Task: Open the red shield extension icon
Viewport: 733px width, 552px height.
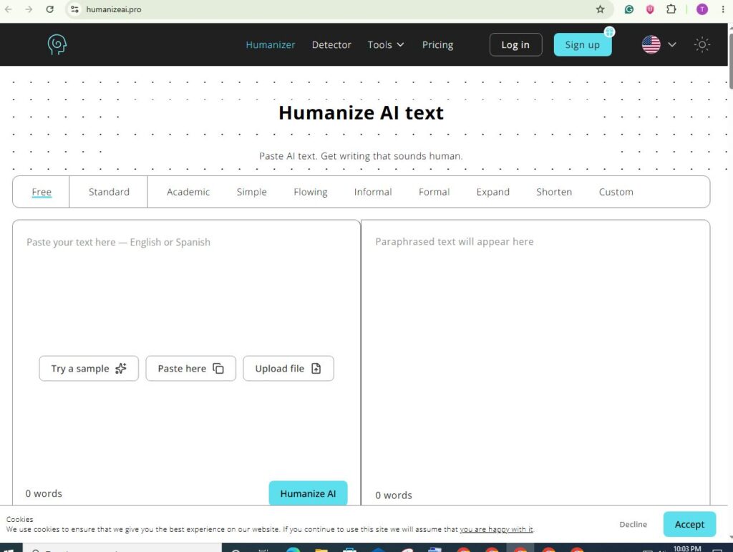Action: coord(650,9)
